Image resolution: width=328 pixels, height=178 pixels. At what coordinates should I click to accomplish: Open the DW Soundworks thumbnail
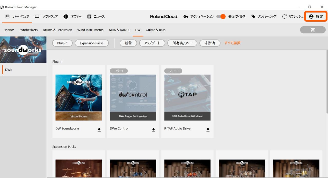point(79,98)
